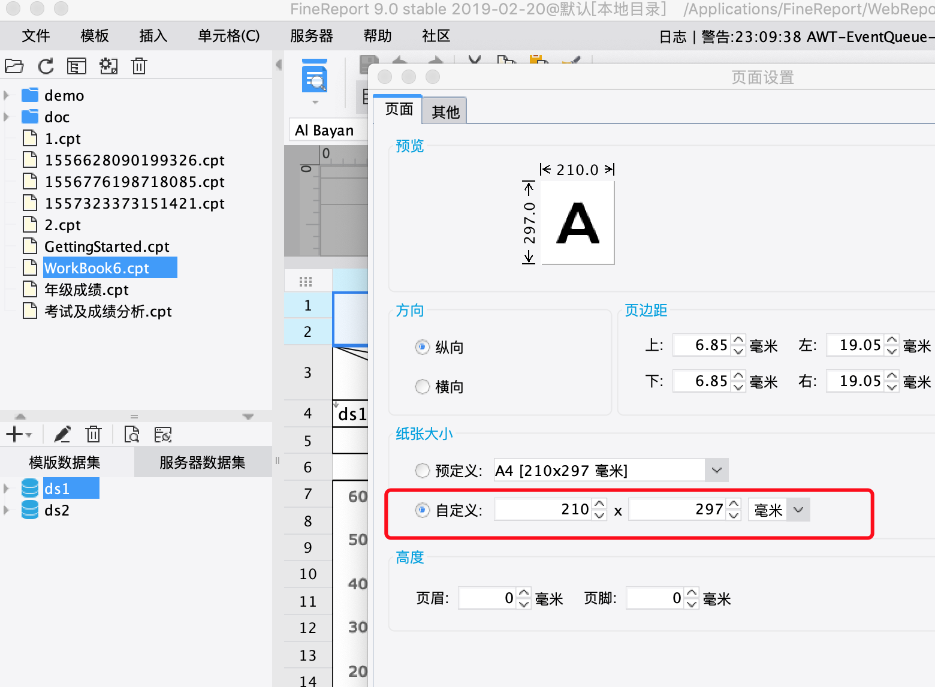
Task: Click the doc folder icon
Action: (30, 116)
